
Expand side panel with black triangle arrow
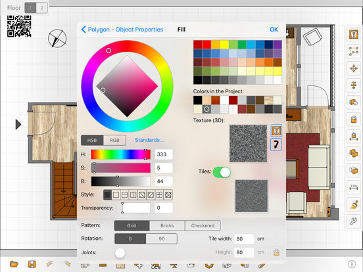point(18,124)
